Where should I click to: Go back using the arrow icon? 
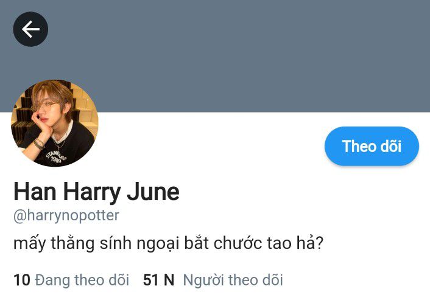tap(30, 29)
